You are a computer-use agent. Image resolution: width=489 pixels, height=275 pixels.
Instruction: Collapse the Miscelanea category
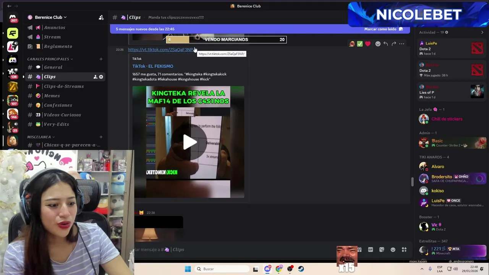[x=41, y=137]
